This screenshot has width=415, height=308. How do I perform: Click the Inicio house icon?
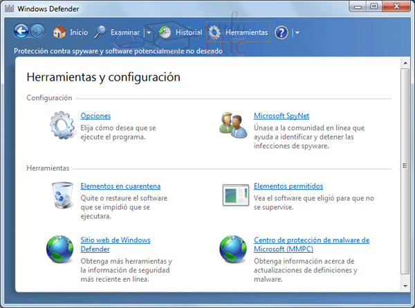click(59, 32)
